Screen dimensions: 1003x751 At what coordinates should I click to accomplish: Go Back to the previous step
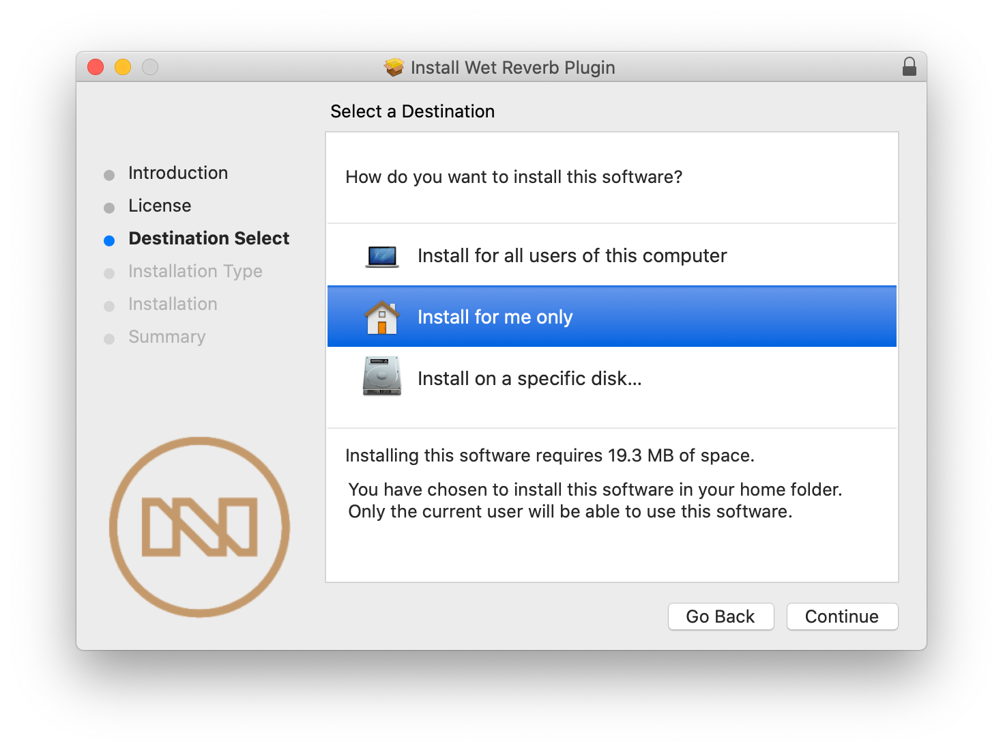click(x=721, y=617)
